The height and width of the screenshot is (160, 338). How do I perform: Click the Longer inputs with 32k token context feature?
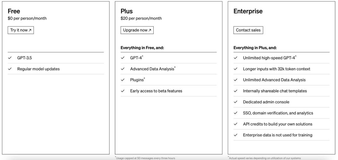click(x=276, y=69)
